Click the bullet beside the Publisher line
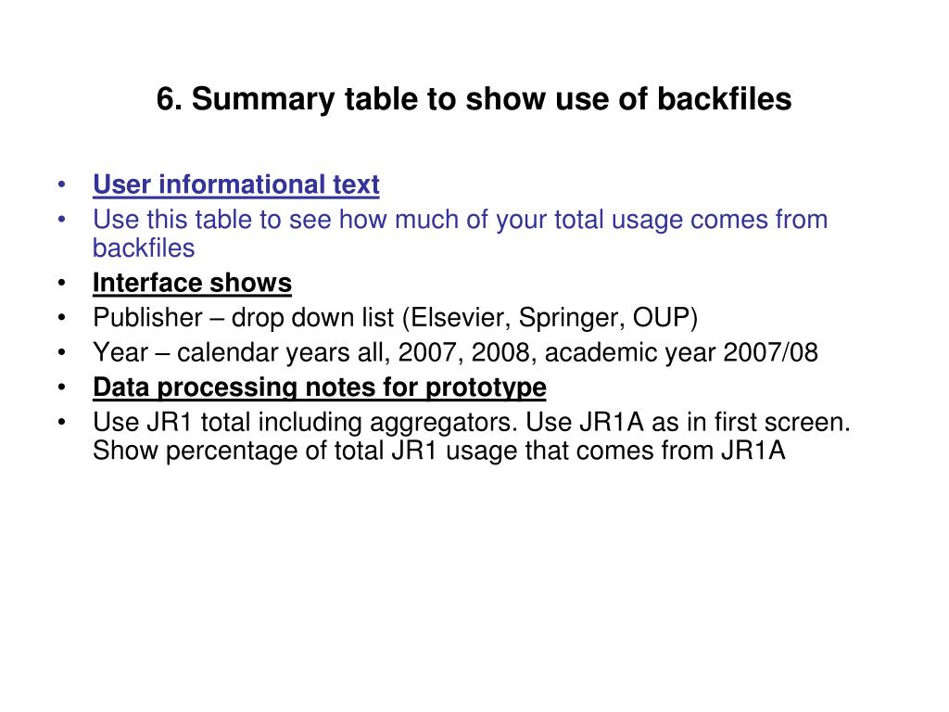The height and width of the screenshot is (712, 949). [x=61, y=317]
